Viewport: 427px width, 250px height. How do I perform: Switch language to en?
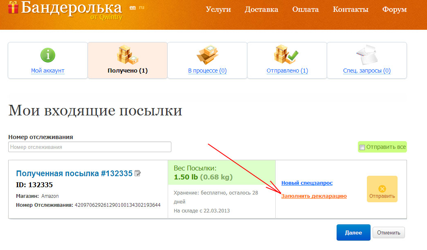click(x=132, y=7)
